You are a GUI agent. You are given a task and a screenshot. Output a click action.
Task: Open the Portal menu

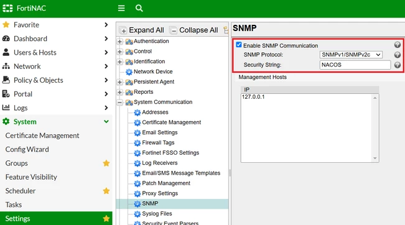(56, 94)
